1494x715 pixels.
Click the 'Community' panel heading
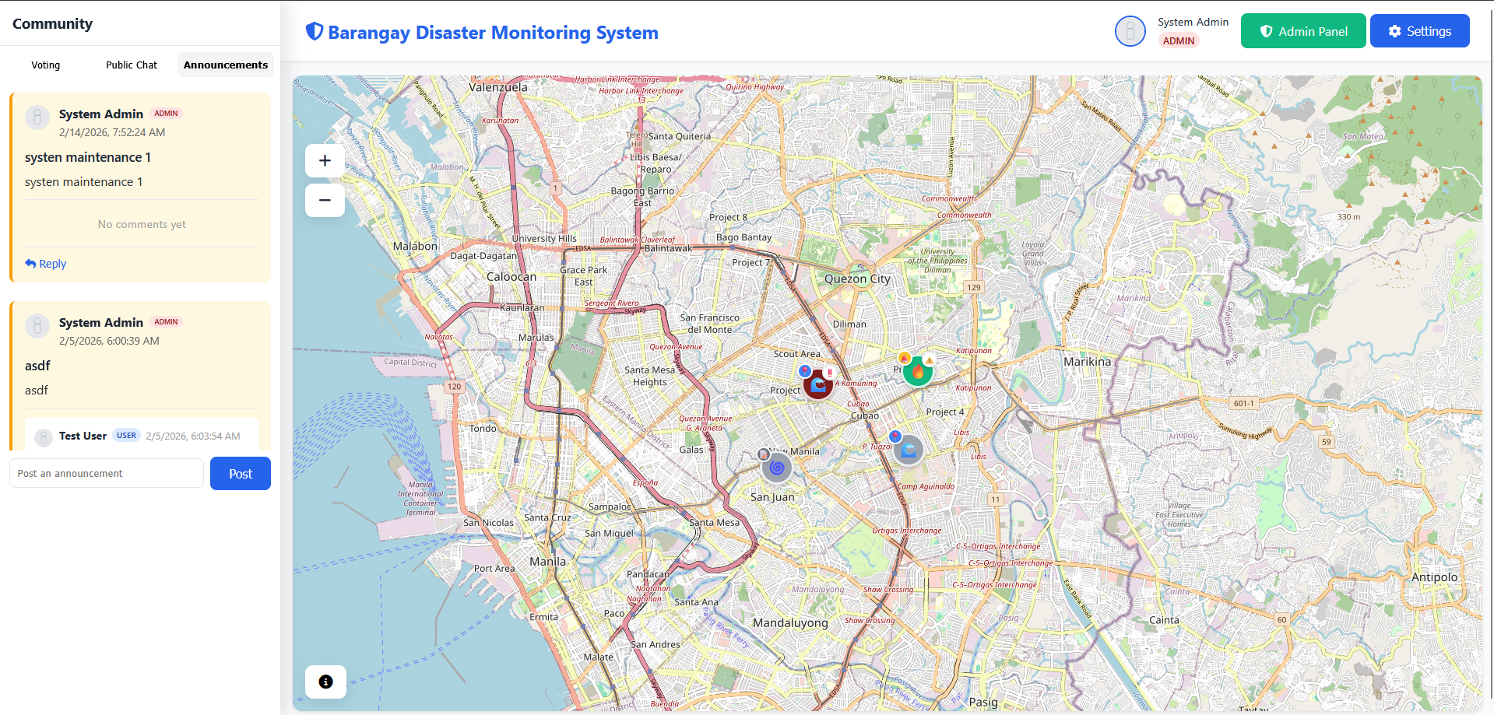tap(52, 23)
